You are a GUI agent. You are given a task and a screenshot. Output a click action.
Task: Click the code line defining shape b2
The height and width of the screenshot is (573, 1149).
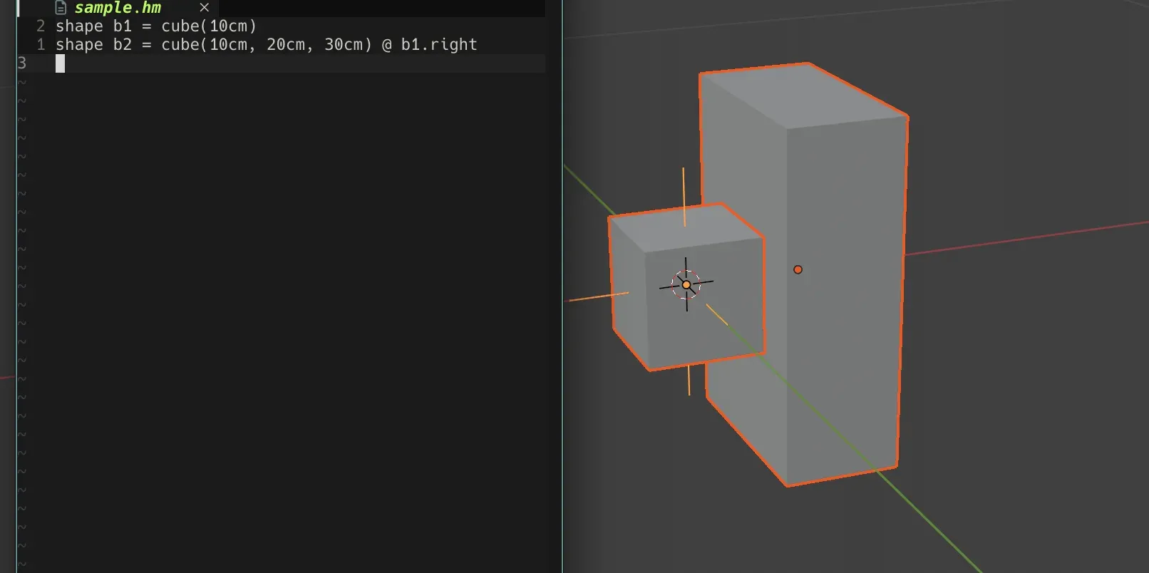pos(267,45)
